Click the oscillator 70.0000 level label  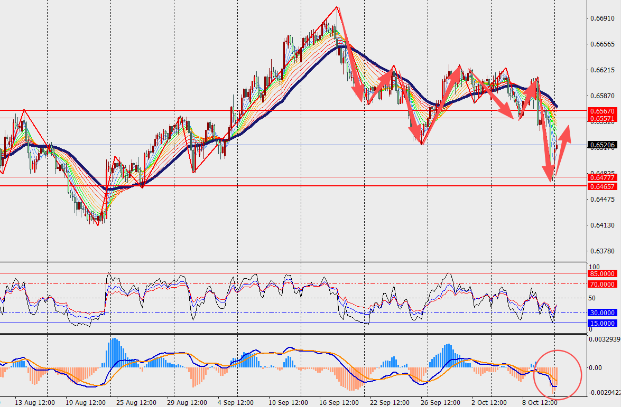(x=602, y=284)
